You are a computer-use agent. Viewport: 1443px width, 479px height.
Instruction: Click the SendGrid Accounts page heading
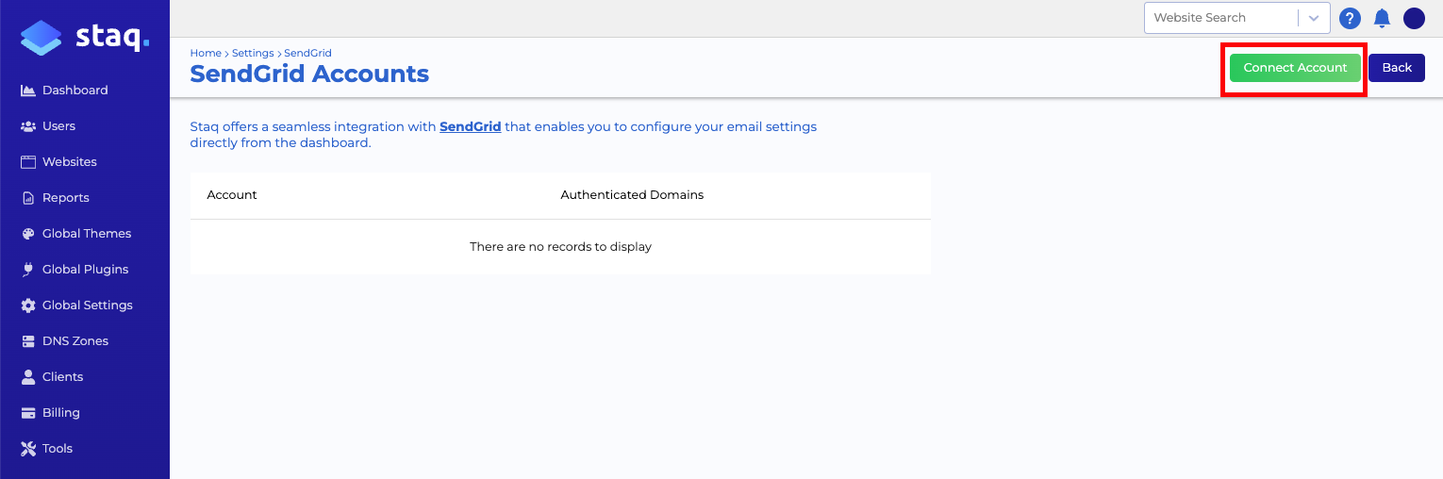point(309,74)
